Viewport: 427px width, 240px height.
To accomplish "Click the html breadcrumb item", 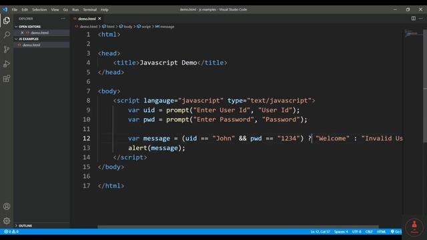I will (x=110, y=27).
